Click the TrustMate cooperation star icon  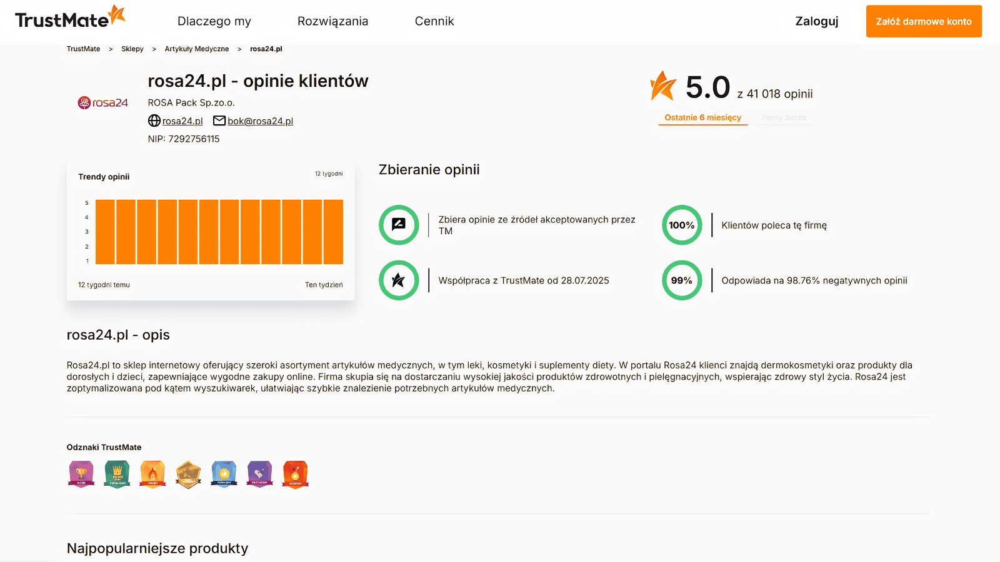tap(399, 280)
